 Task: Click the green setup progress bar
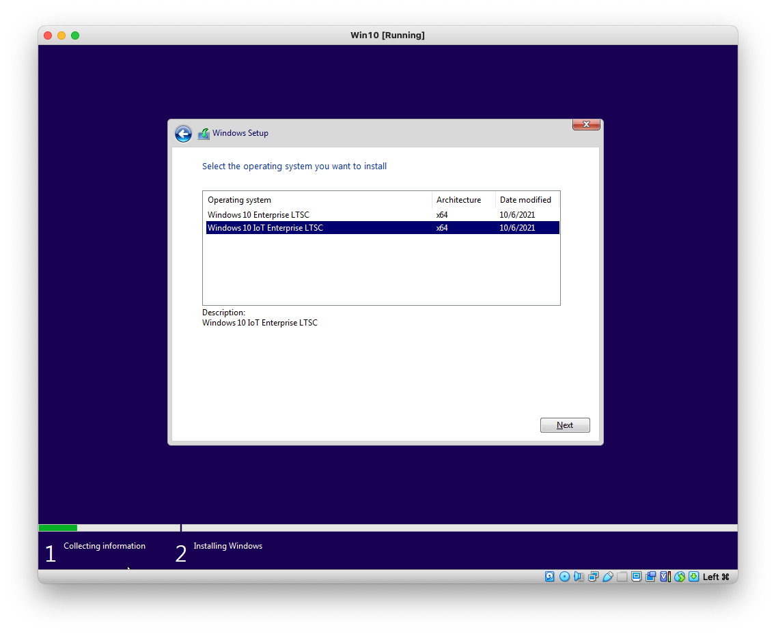58,528
